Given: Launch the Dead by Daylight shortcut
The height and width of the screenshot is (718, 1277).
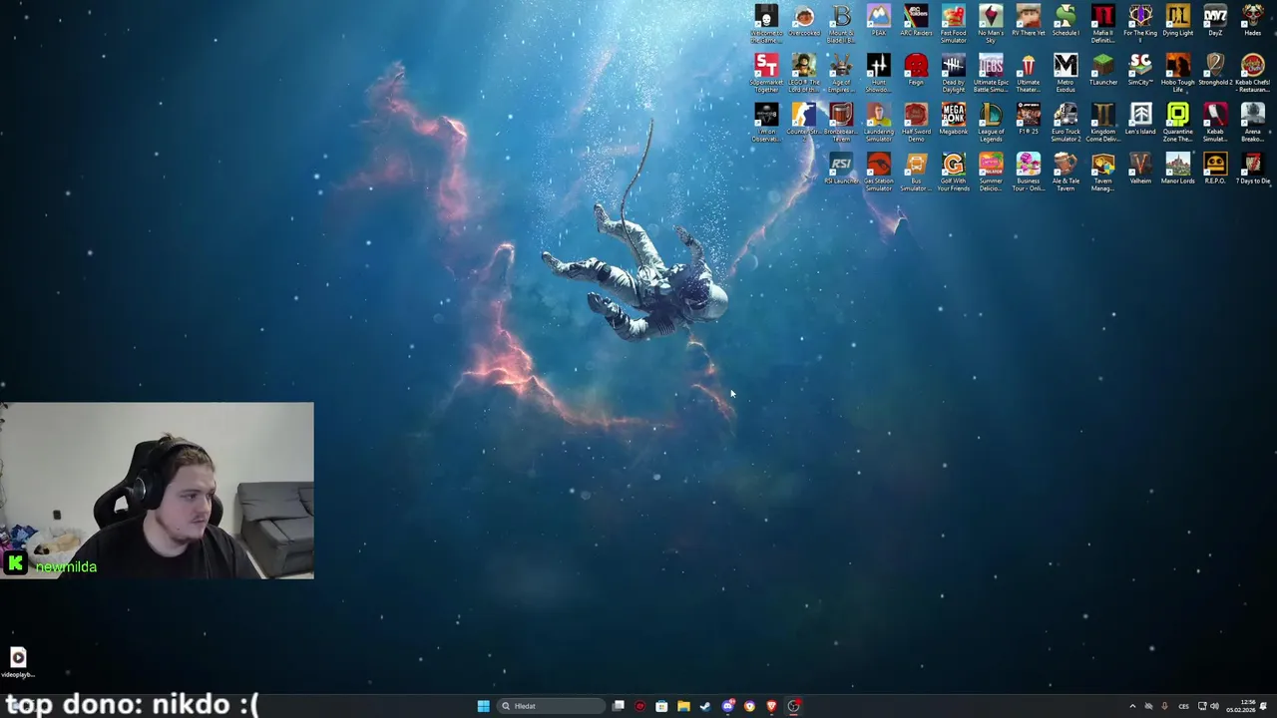Looking at the screenshot, I should pos(953,72).
